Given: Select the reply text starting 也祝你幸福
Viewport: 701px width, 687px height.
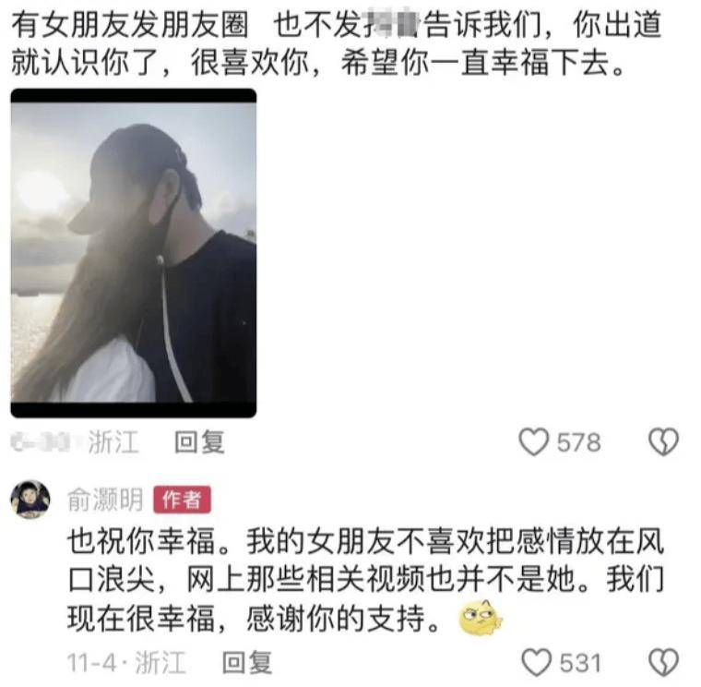Looking at the screenshot, I should pyautogui.click(x=365, y=580).
